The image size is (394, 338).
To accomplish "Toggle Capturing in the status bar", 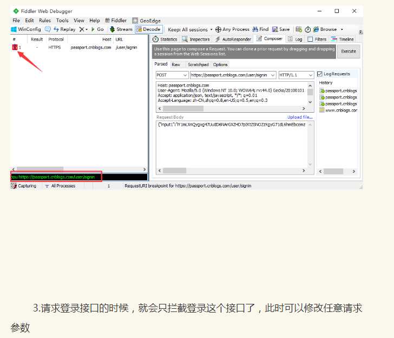I will (x=24, y=186).
